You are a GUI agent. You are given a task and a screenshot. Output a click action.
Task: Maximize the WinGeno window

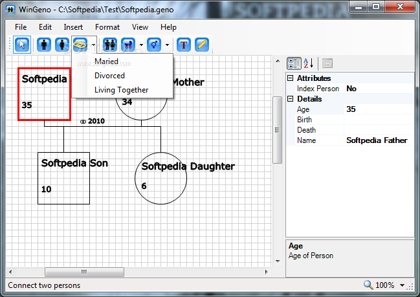pos(376,6)
